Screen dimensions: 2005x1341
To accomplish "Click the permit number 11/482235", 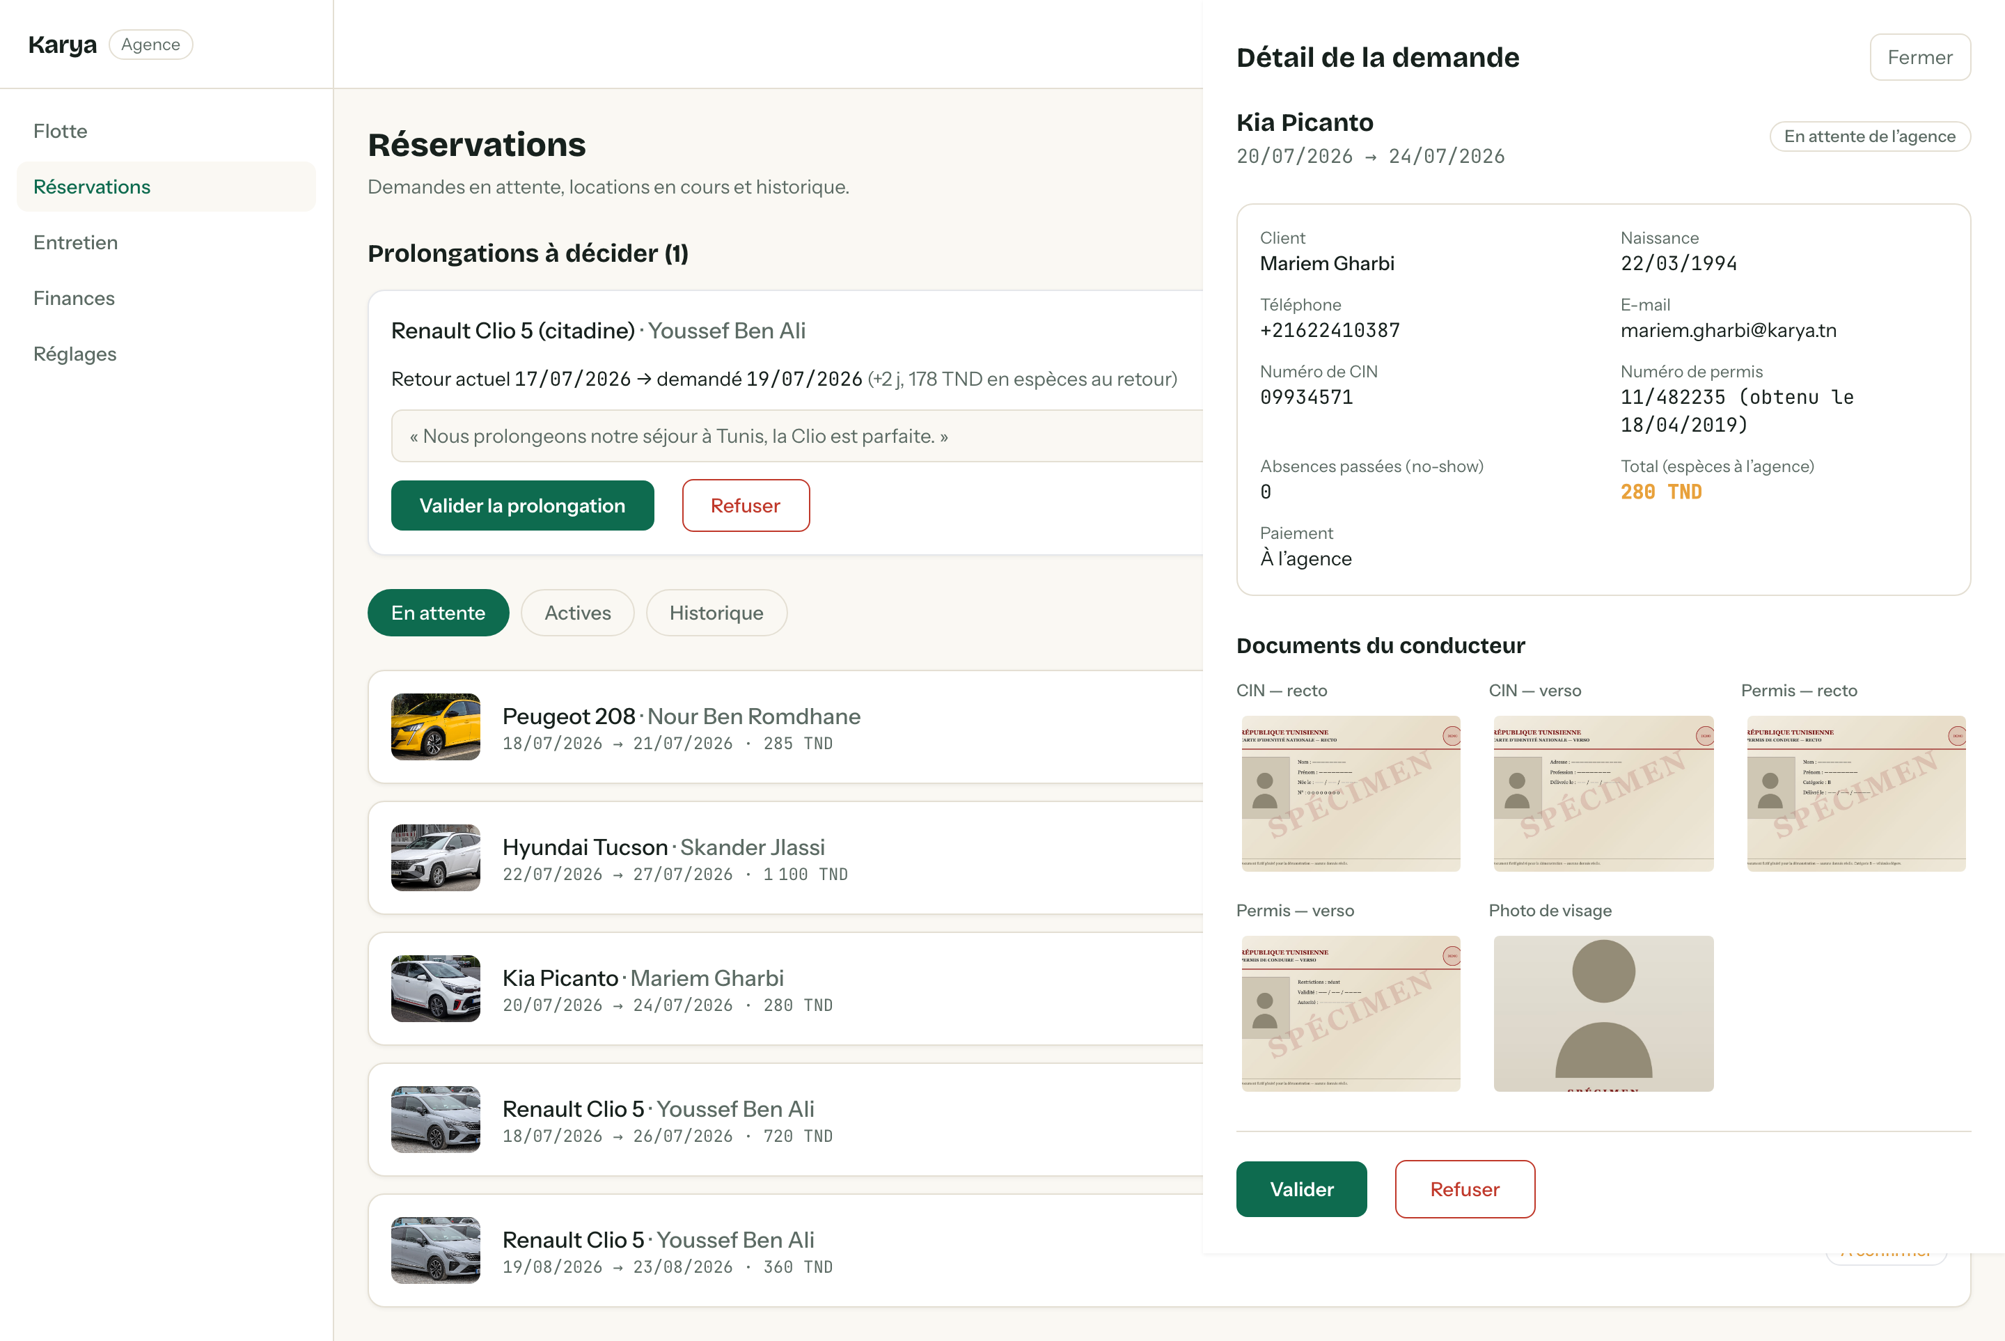I will pos(1672,397).
